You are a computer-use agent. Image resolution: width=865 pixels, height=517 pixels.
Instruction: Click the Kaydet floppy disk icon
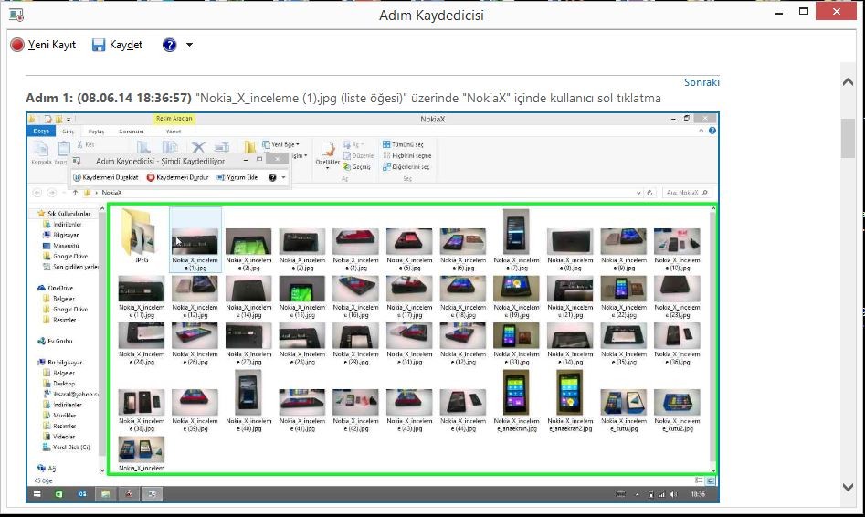point(99,45)
